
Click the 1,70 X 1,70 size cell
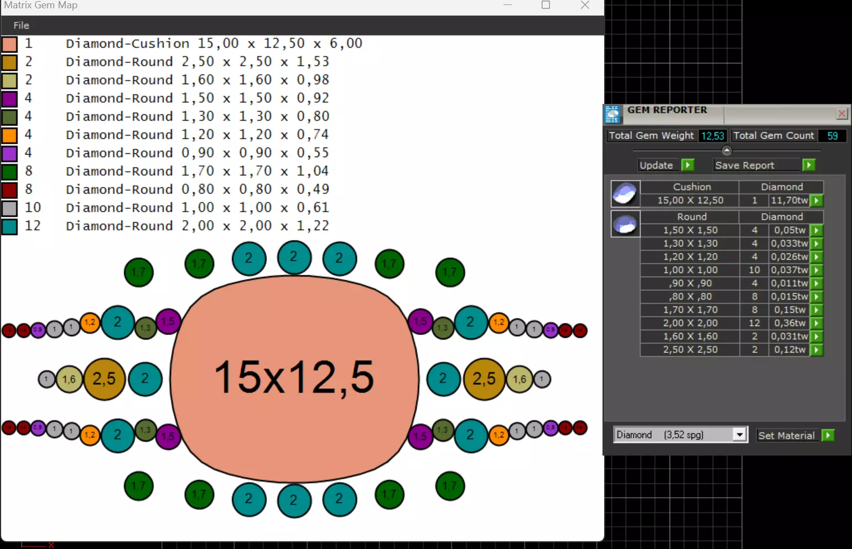[x=690, y=310]
